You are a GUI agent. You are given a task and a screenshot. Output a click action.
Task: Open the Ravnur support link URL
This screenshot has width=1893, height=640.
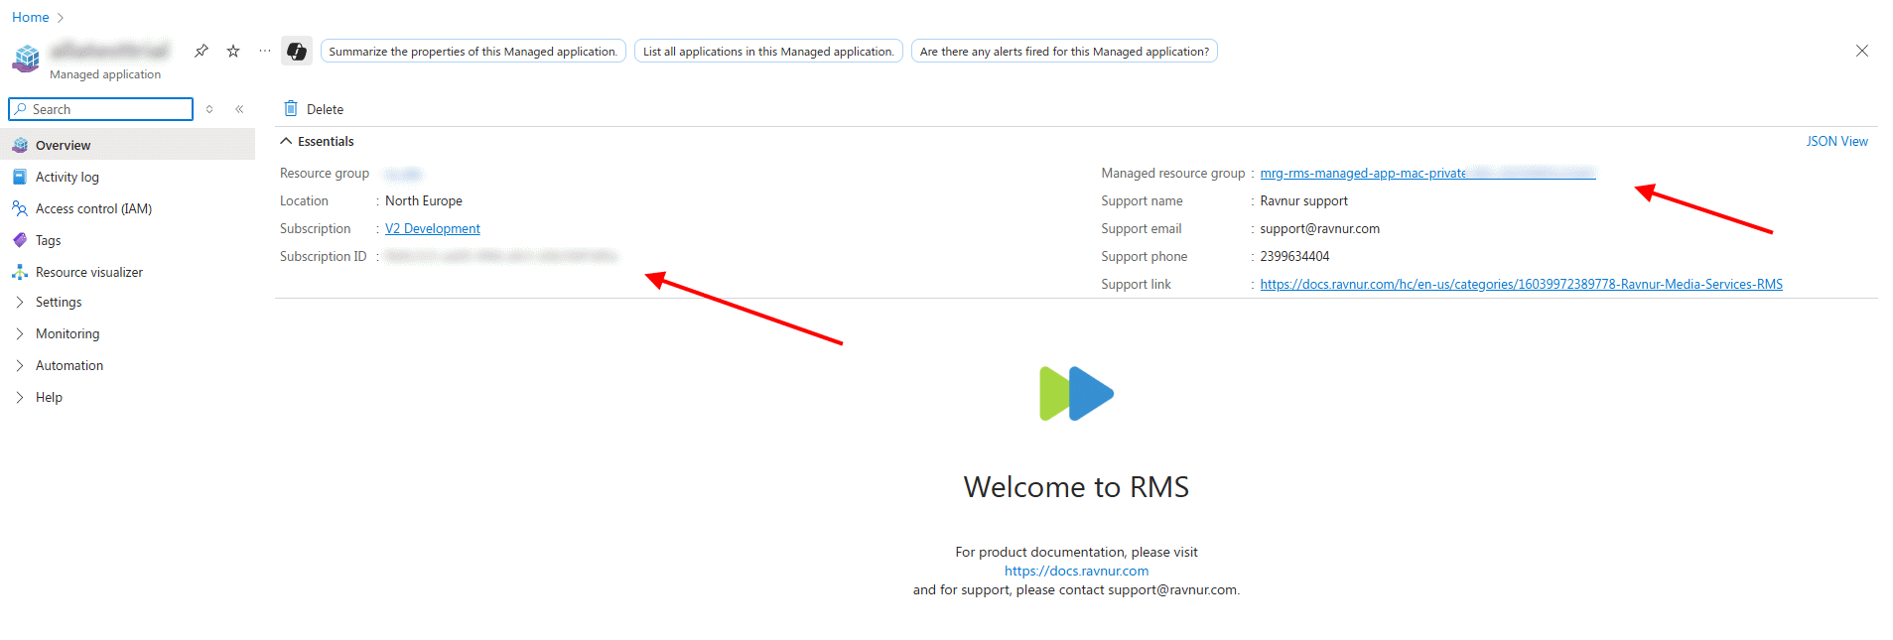(x=1521, y=284)
